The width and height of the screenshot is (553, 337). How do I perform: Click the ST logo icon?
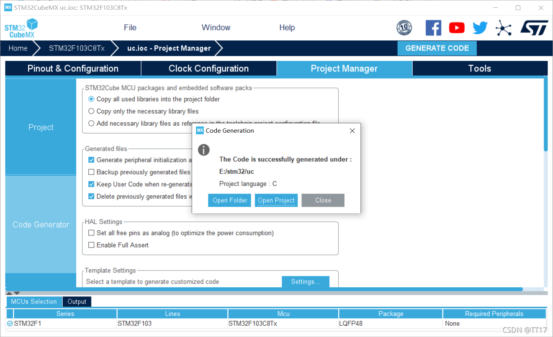coord(534,28)
